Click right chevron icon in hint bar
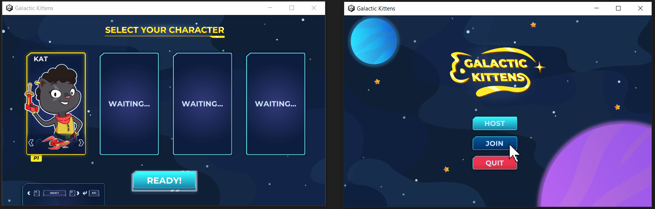655x209 pixels. 78,193
